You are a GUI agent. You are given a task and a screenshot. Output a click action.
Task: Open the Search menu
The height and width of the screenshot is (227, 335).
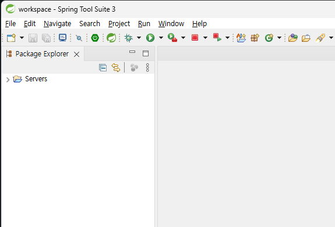(x=90, y=24)
